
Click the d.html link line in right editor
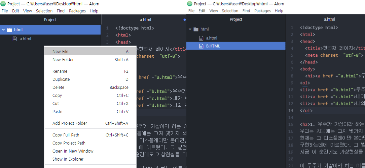[332, 104]
